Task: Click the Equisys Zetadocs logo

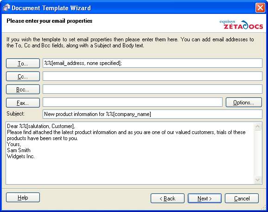Action: tap(241, 25)
